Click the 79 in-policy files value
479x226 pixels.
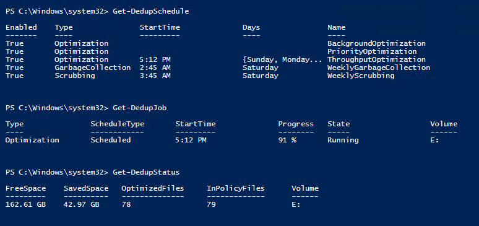coord(211,204)
